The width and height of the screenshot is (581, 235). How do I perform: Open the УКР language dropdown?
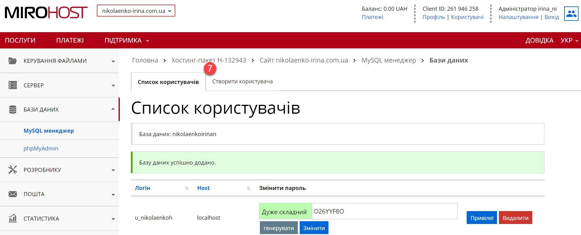(569, 40)
